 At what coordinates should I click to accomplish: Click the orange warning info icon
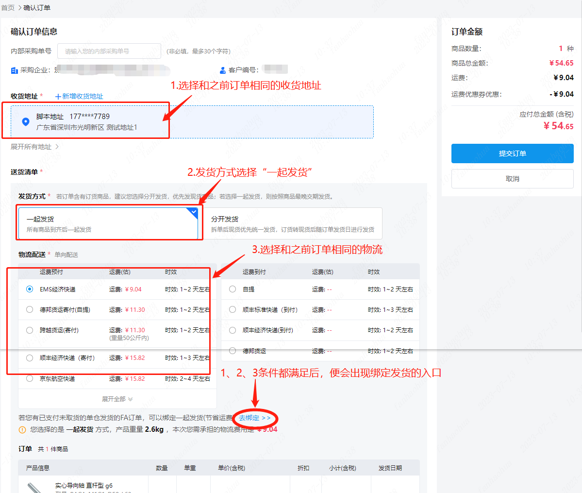click(22, 429)
